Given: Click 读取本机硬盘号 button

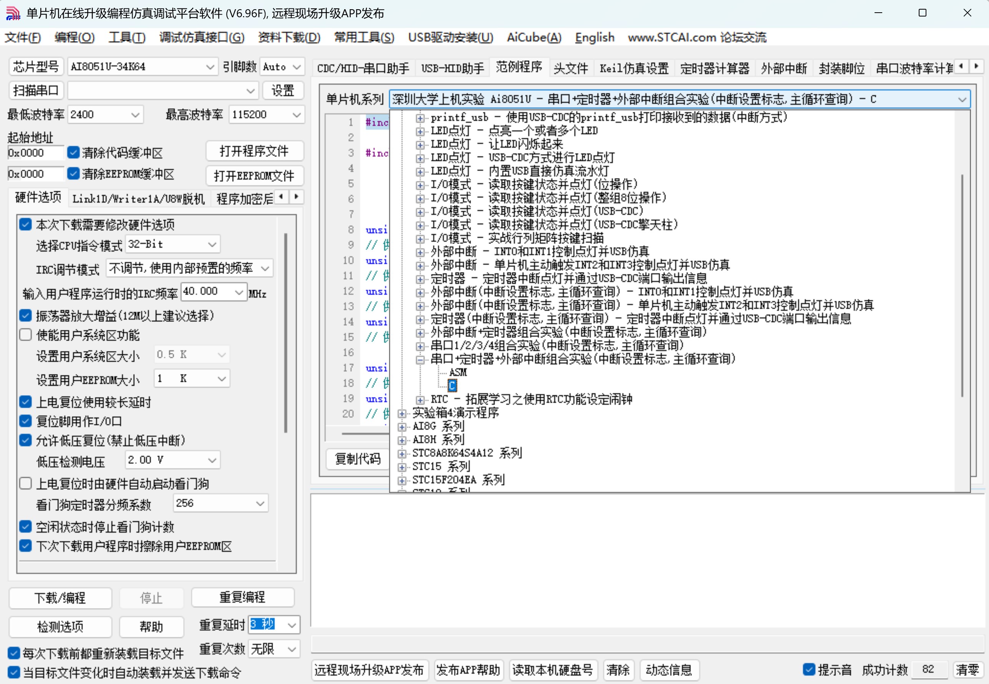Looking at the screenshot, I should (553, 670).
